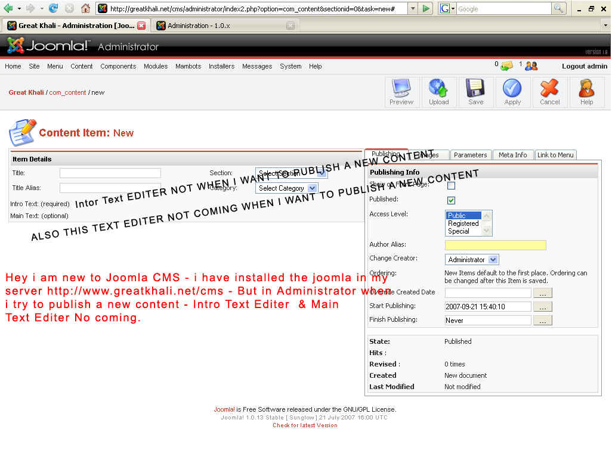Click the Upload toolbar icon

click(x=438, y=92)
